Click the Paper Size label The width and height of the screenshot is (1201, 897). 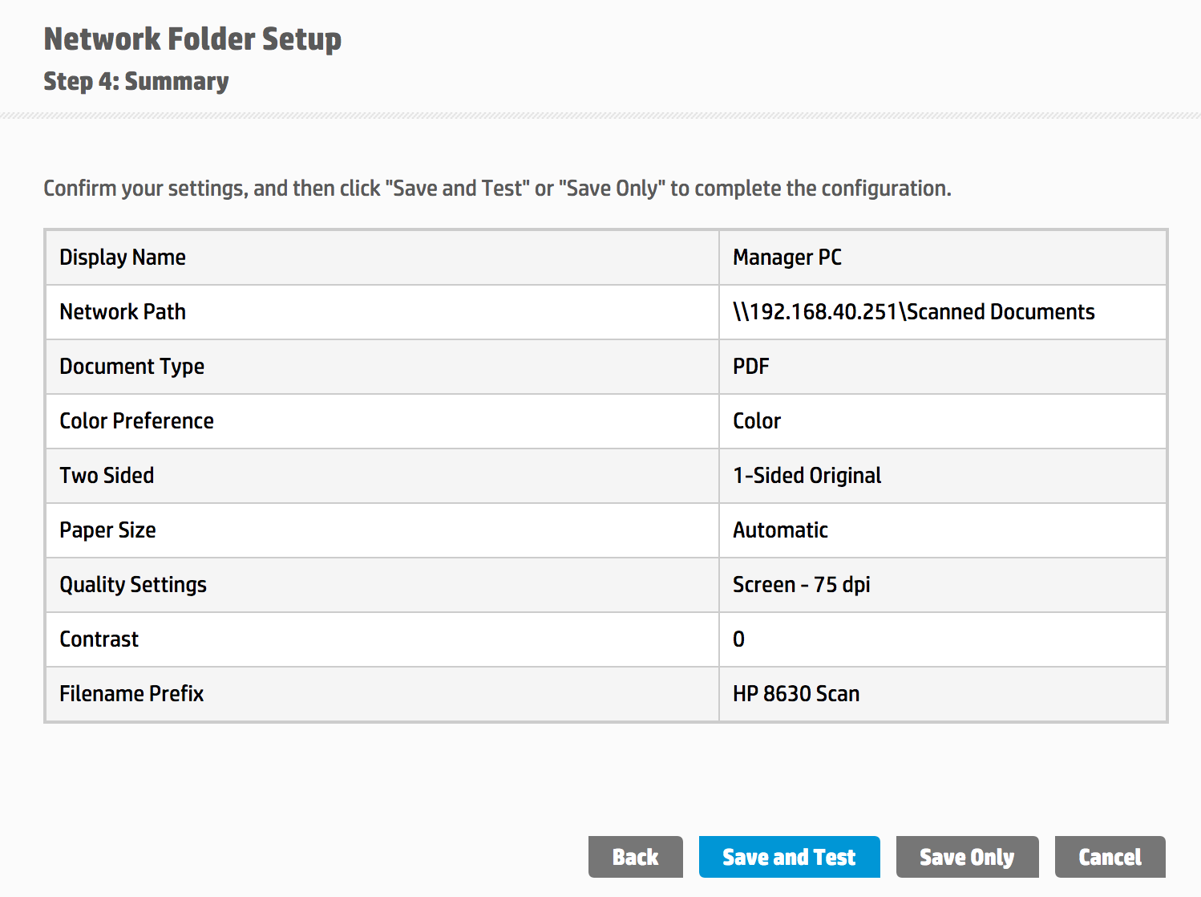(107, 530)
